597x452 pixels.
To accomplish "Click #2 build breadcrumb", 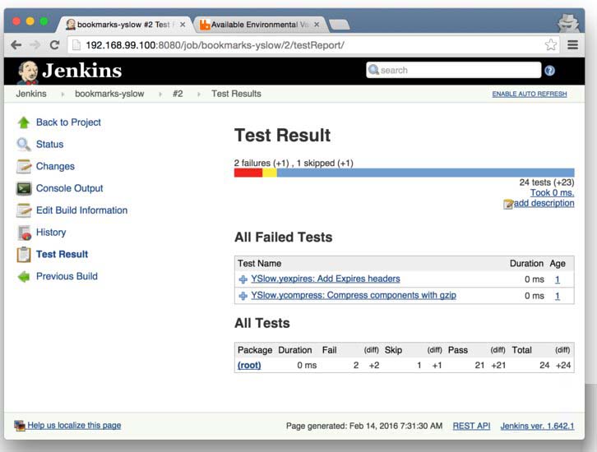I will [x=178, y=94].
